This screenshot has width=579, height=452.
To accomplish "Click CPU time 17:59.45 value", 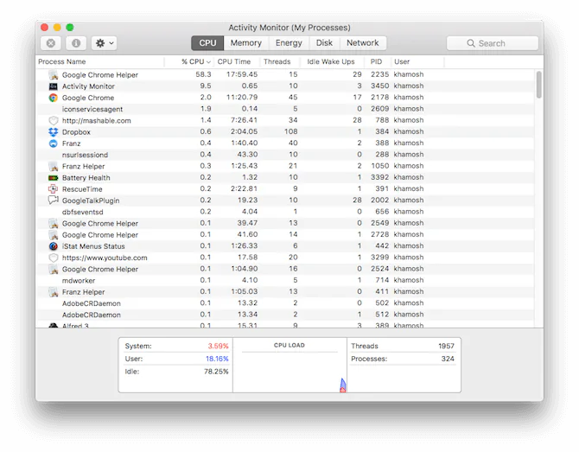I will pos(242,74).
